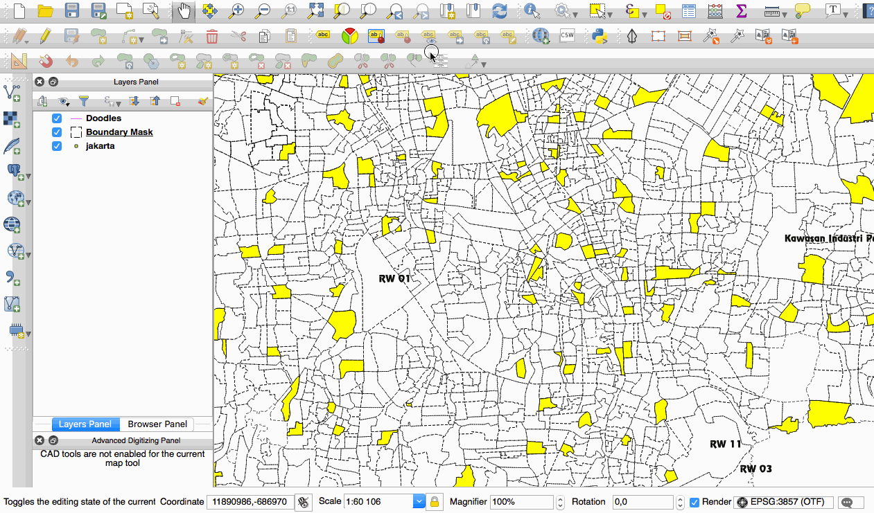
Task: Open the Scale dropdown list
Action: pos(419,502)
